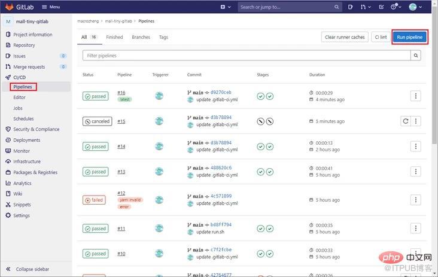Open the To-Do list icon in navbar
Image resolution: width=438 pixels, height=277 pixels.
[x=381, y=7]
